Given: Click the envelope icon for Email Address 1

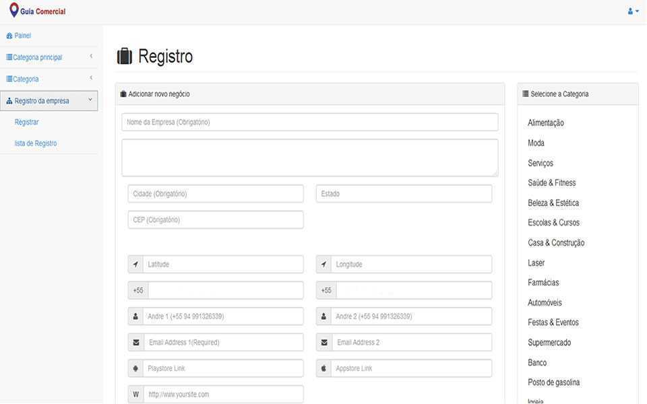Looking at the screenshot, I should (137, 343).
